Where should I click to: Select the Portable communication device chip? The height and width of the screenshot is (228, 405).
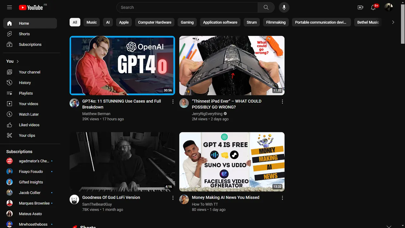321,22
